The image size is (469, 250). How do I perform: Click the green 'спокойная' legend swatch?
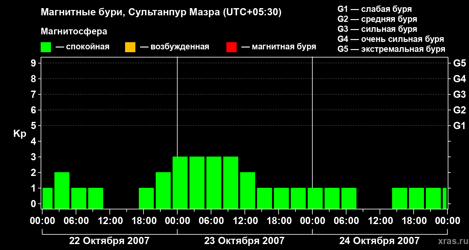point(46,47)
